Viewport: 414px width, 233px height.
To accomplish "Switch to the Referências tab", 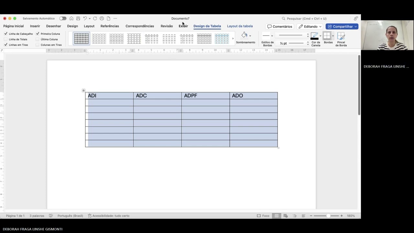I will pos(110,26).
